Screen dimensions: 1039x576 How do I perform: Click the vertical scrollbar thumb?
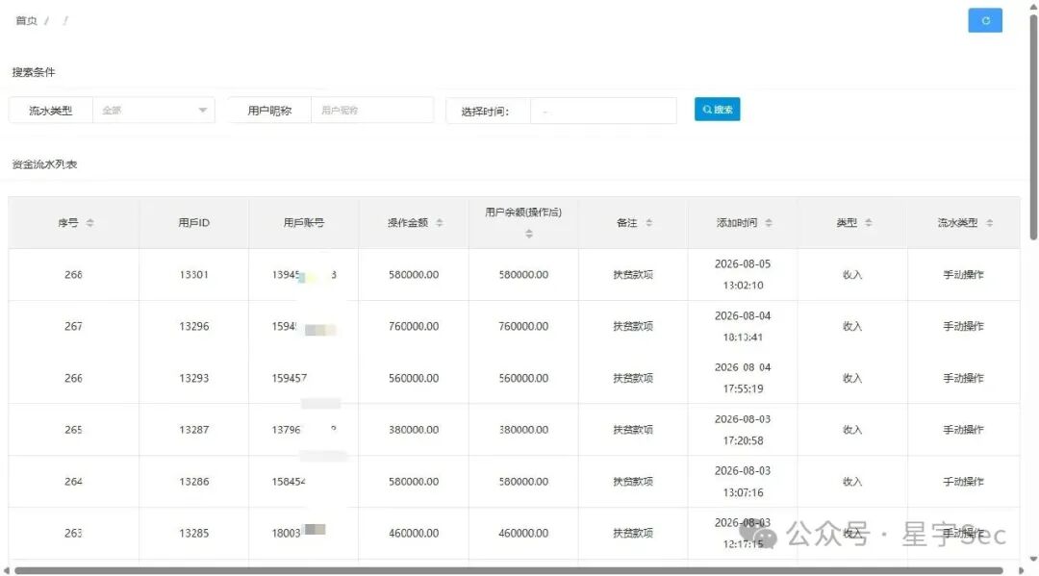pyautogui.click(x=1033, y=126)
